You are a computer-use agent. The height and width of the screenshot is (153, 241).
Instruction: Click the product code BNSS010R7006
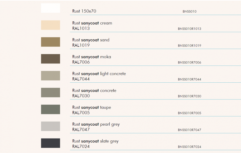pyautogui.click(x=189, y=63)
